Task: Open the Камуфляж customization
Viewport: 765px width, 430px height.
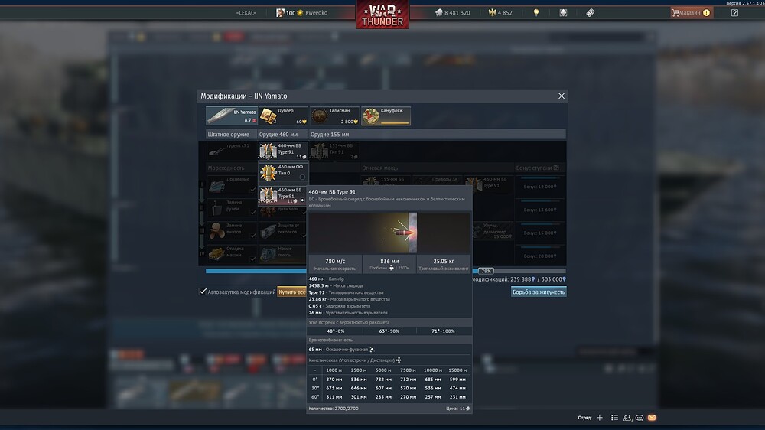Action: coord(386,116)
